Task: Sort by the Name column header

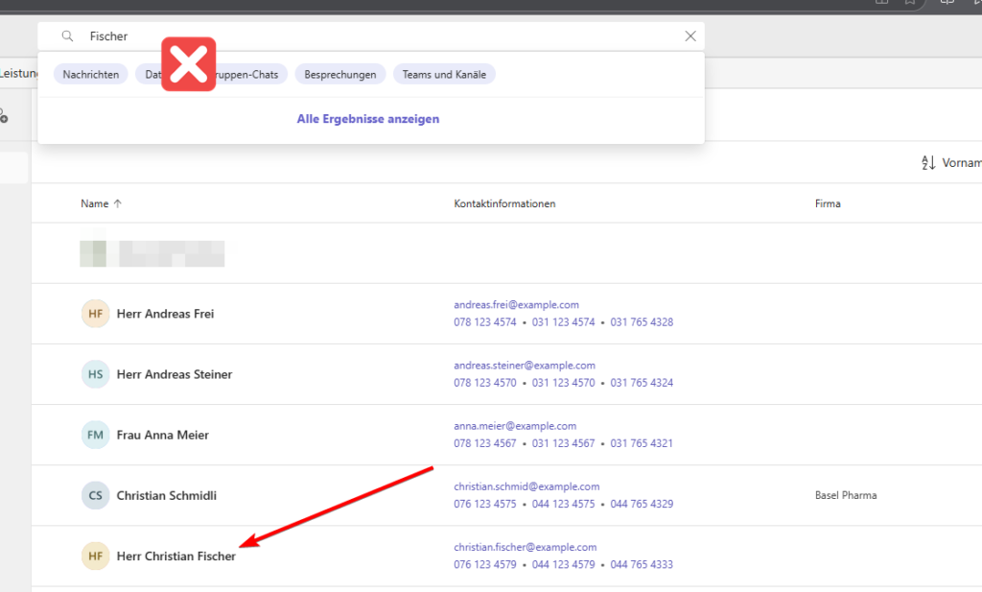Action: coord(95,203)
